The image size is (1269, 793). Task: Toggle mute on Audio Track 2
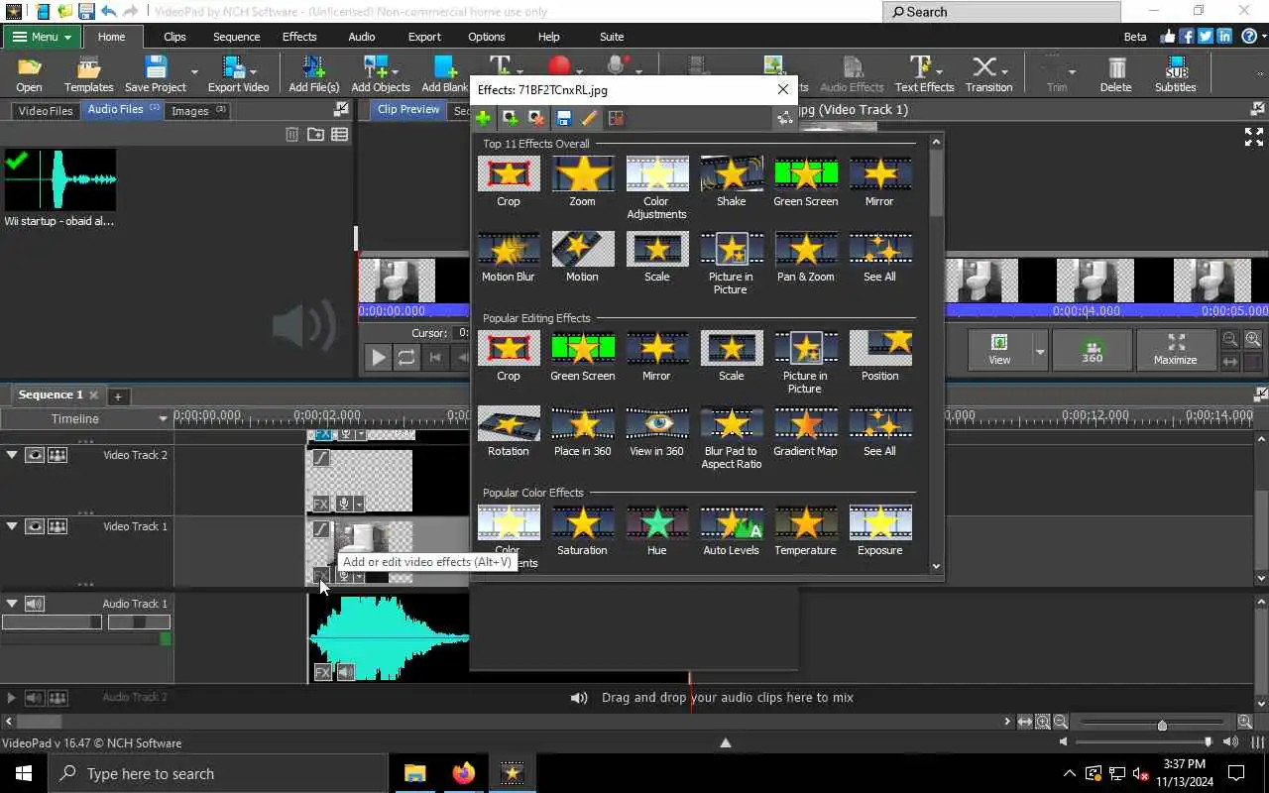[35, 698]
